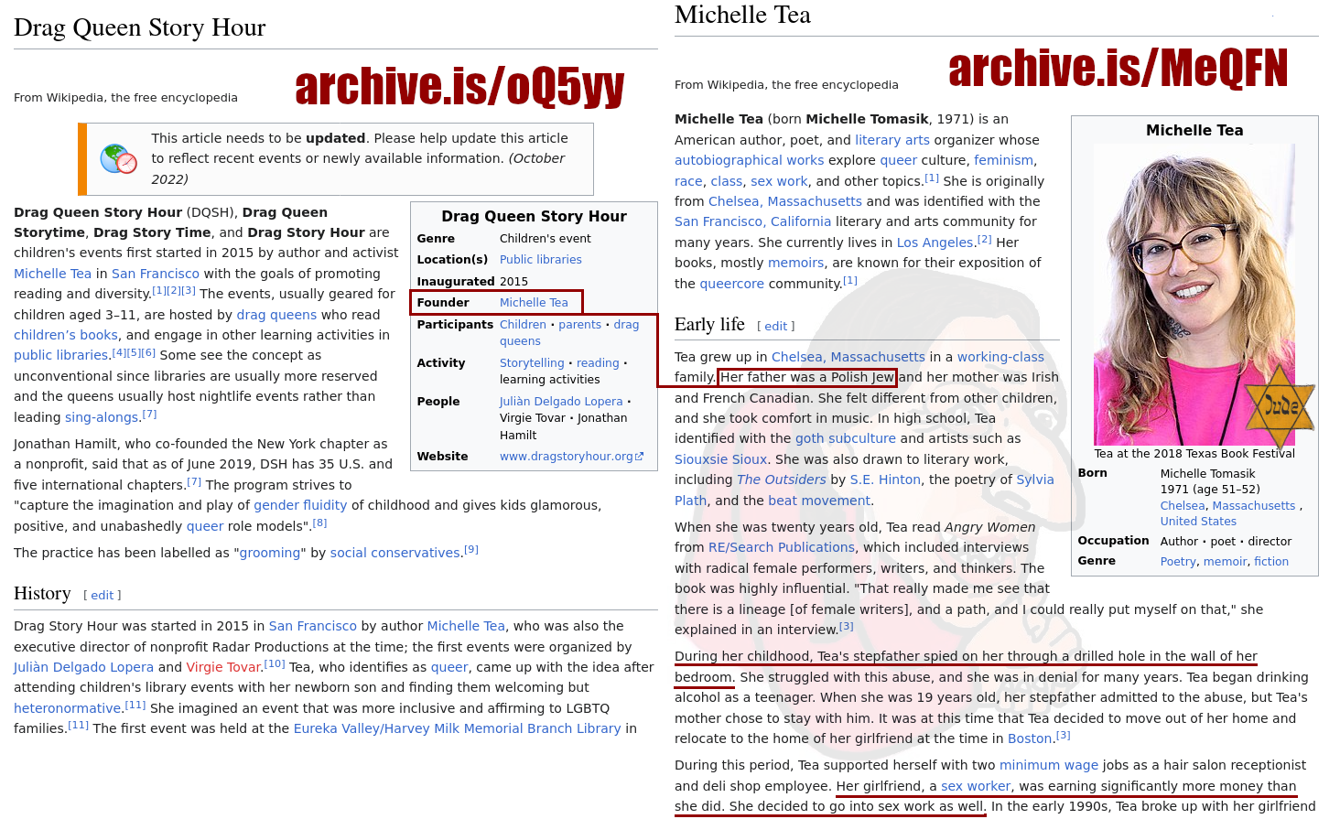1340x819 pixels.
Task: Open Juliàn Delgado Lopera link in the People row
Action: point(561,402)
